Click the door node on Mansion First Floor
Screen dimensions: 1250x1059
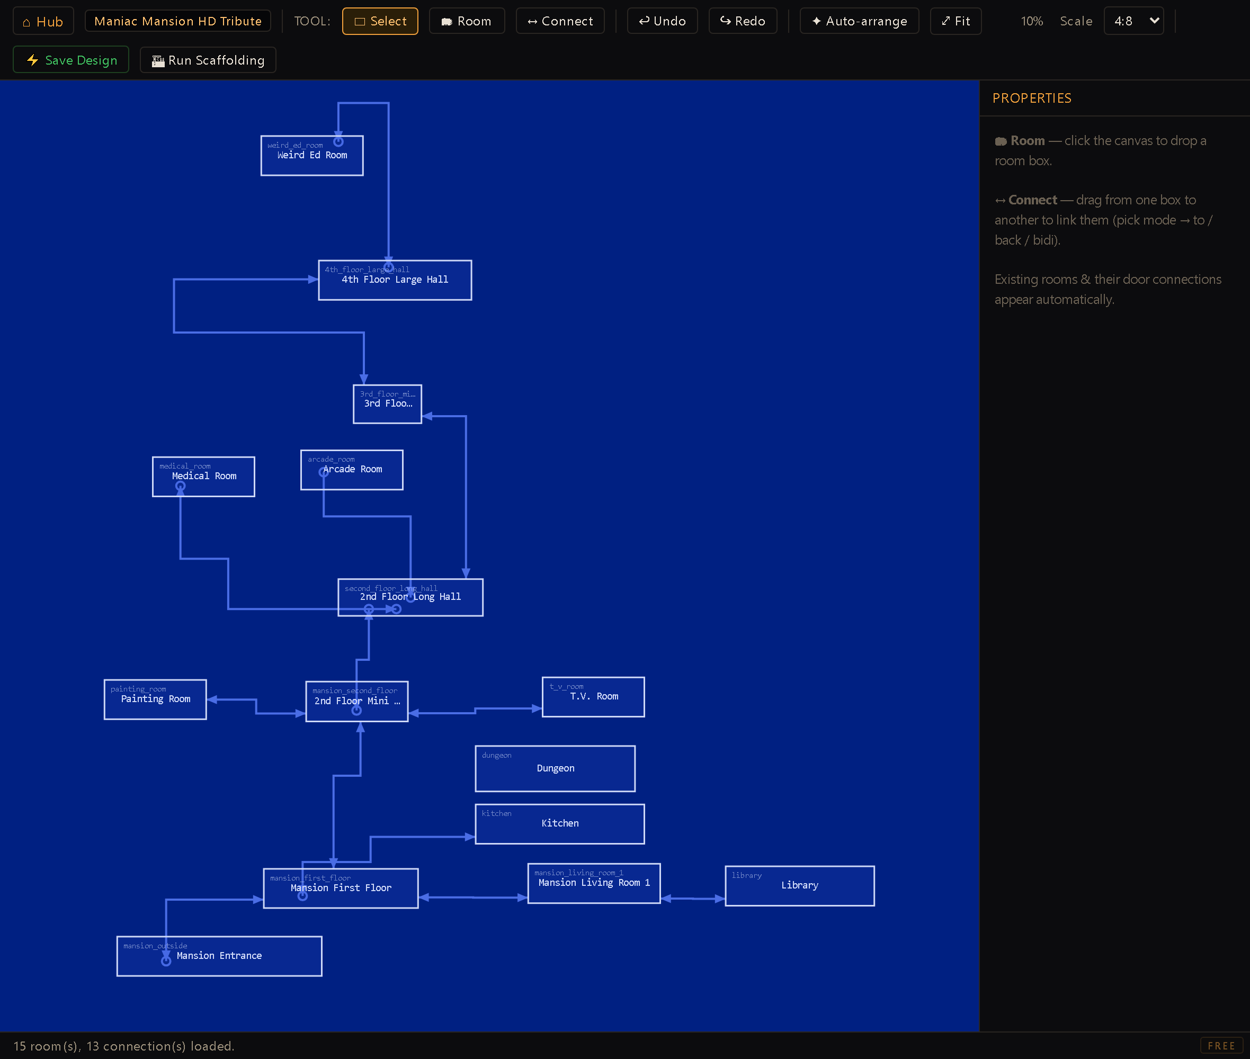pos(302,896)
